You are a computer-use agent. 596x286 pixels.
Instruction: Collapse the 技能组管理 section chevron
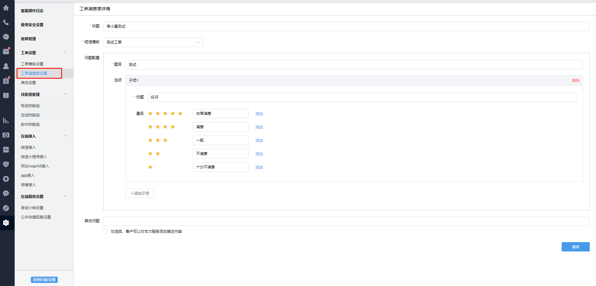[65, 94]
